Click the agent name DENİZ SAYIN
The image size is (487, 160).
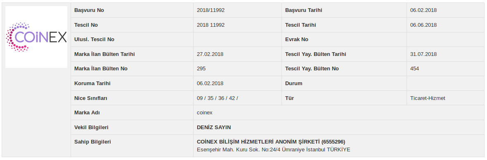click(x=214, y=127)
